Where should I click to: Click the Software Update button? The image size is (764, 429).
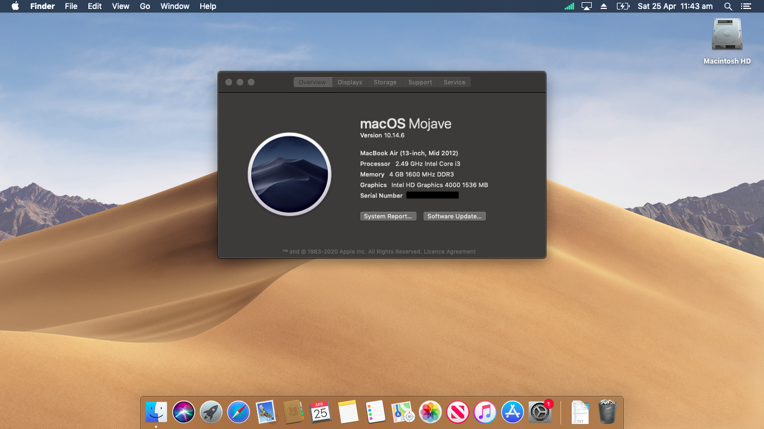(x=454, y=216)
